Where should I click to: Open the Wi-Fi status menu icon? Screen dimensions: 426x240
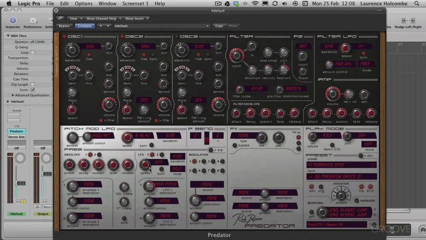click(255, 4)
